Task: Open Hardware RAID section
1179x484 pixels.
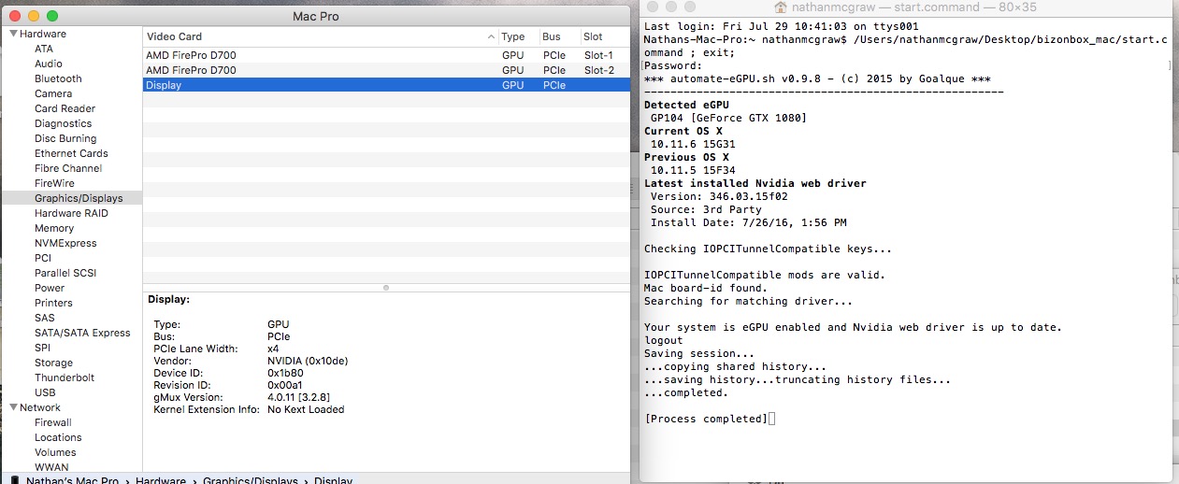Action: click(71, 213)
